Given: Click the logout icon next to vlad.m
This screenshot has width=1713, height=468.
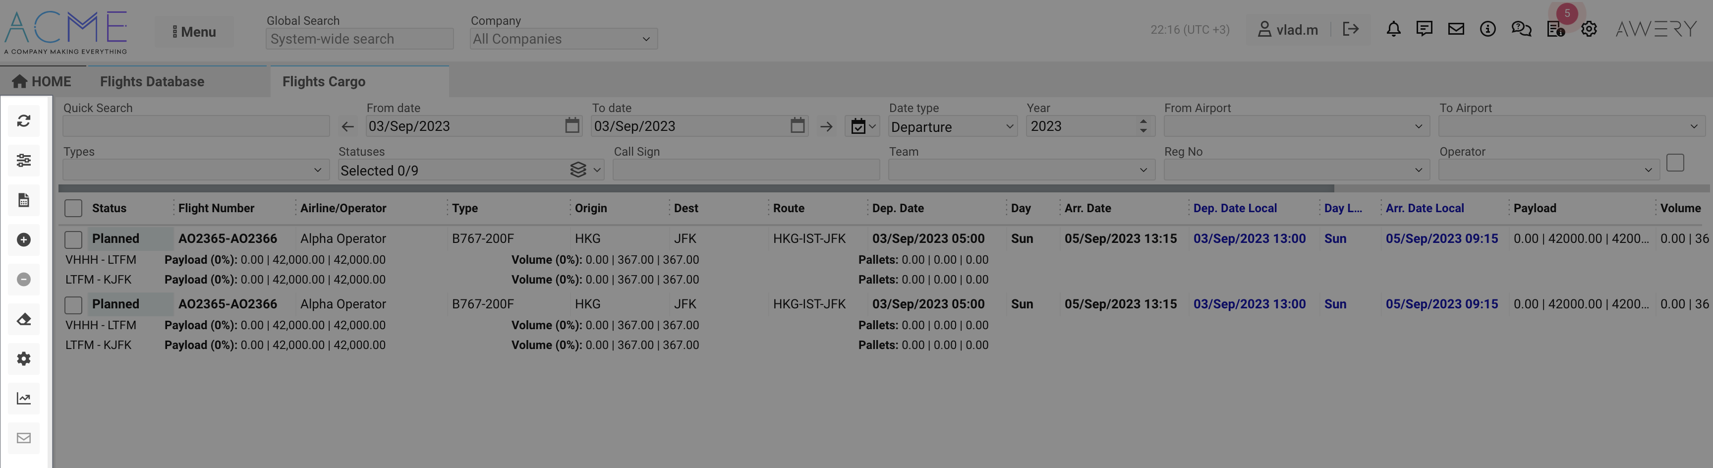Looking at the screenshot, I should coord(1350,29).
